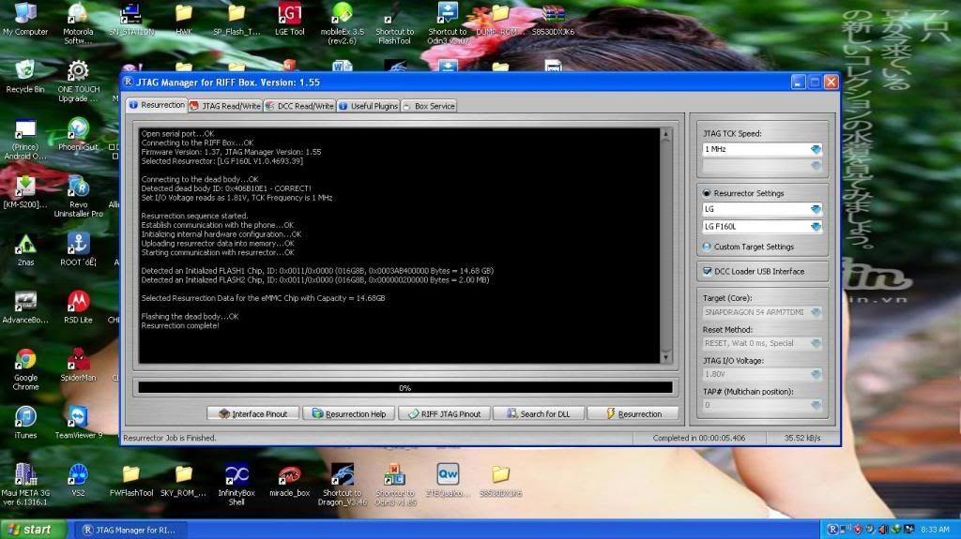Viewport: 961px width, 539px height.
Task: Click 'Resurrection complete!' log line
Action: (180, 325)
